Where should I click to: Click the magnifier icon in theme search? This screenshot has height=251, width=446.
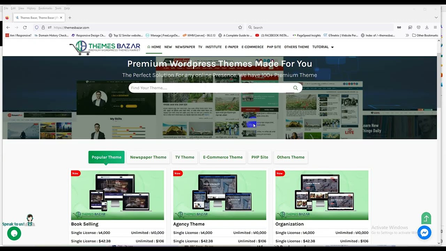pos(295,88)
